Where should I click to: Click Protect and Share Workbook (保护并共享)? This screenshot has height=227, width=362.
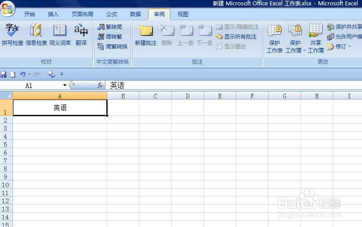(x=344, y=27)
